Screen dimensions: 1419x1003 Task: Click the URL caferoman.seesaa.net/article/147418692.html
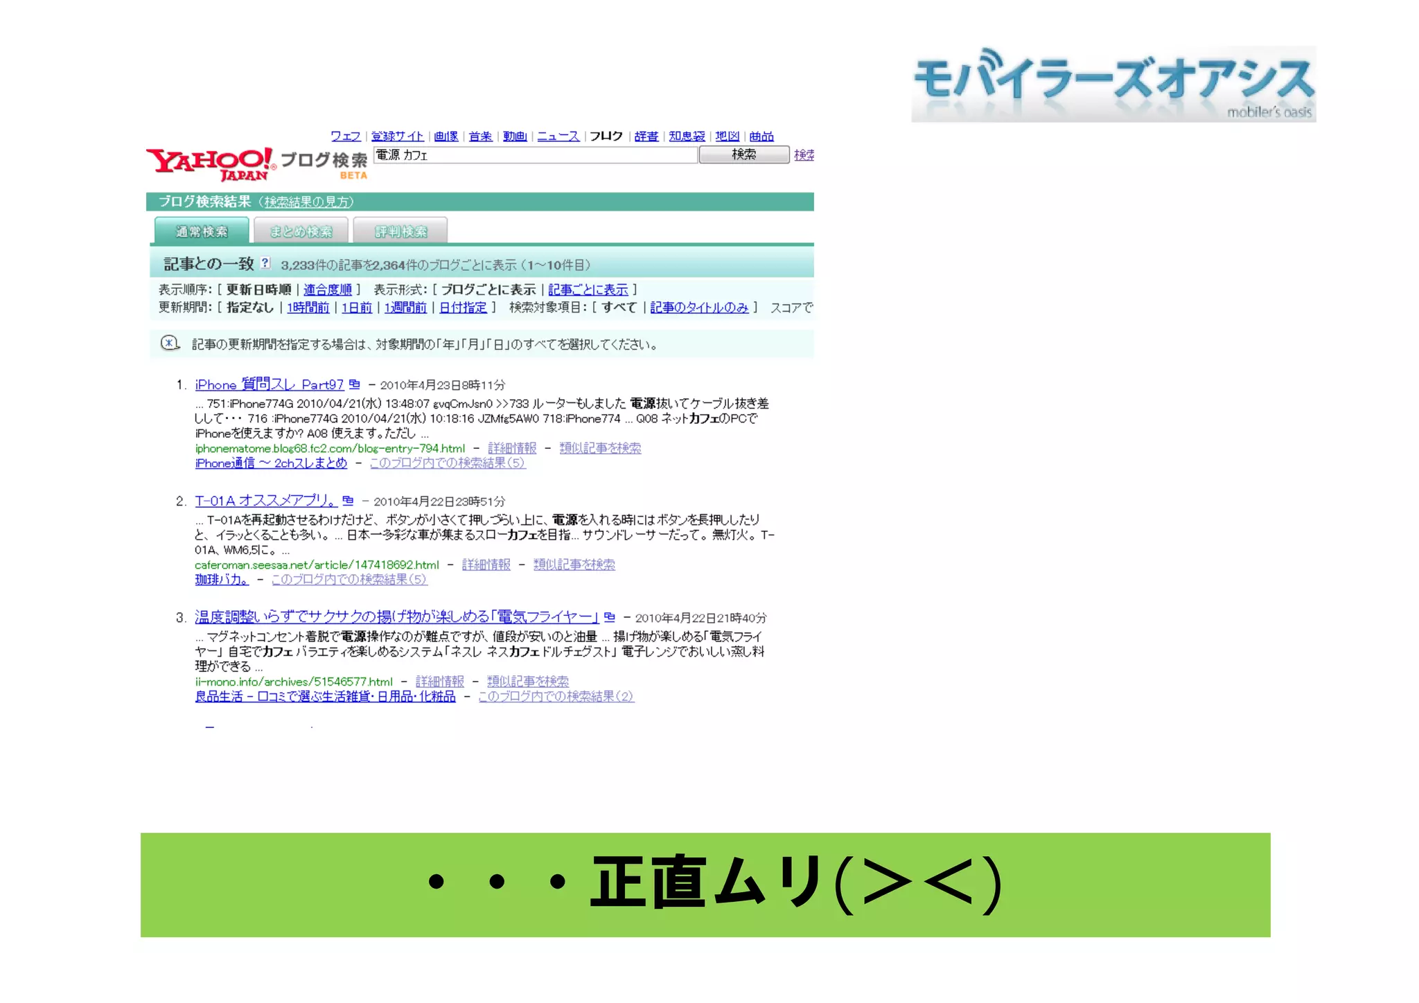tap(317, 565)
